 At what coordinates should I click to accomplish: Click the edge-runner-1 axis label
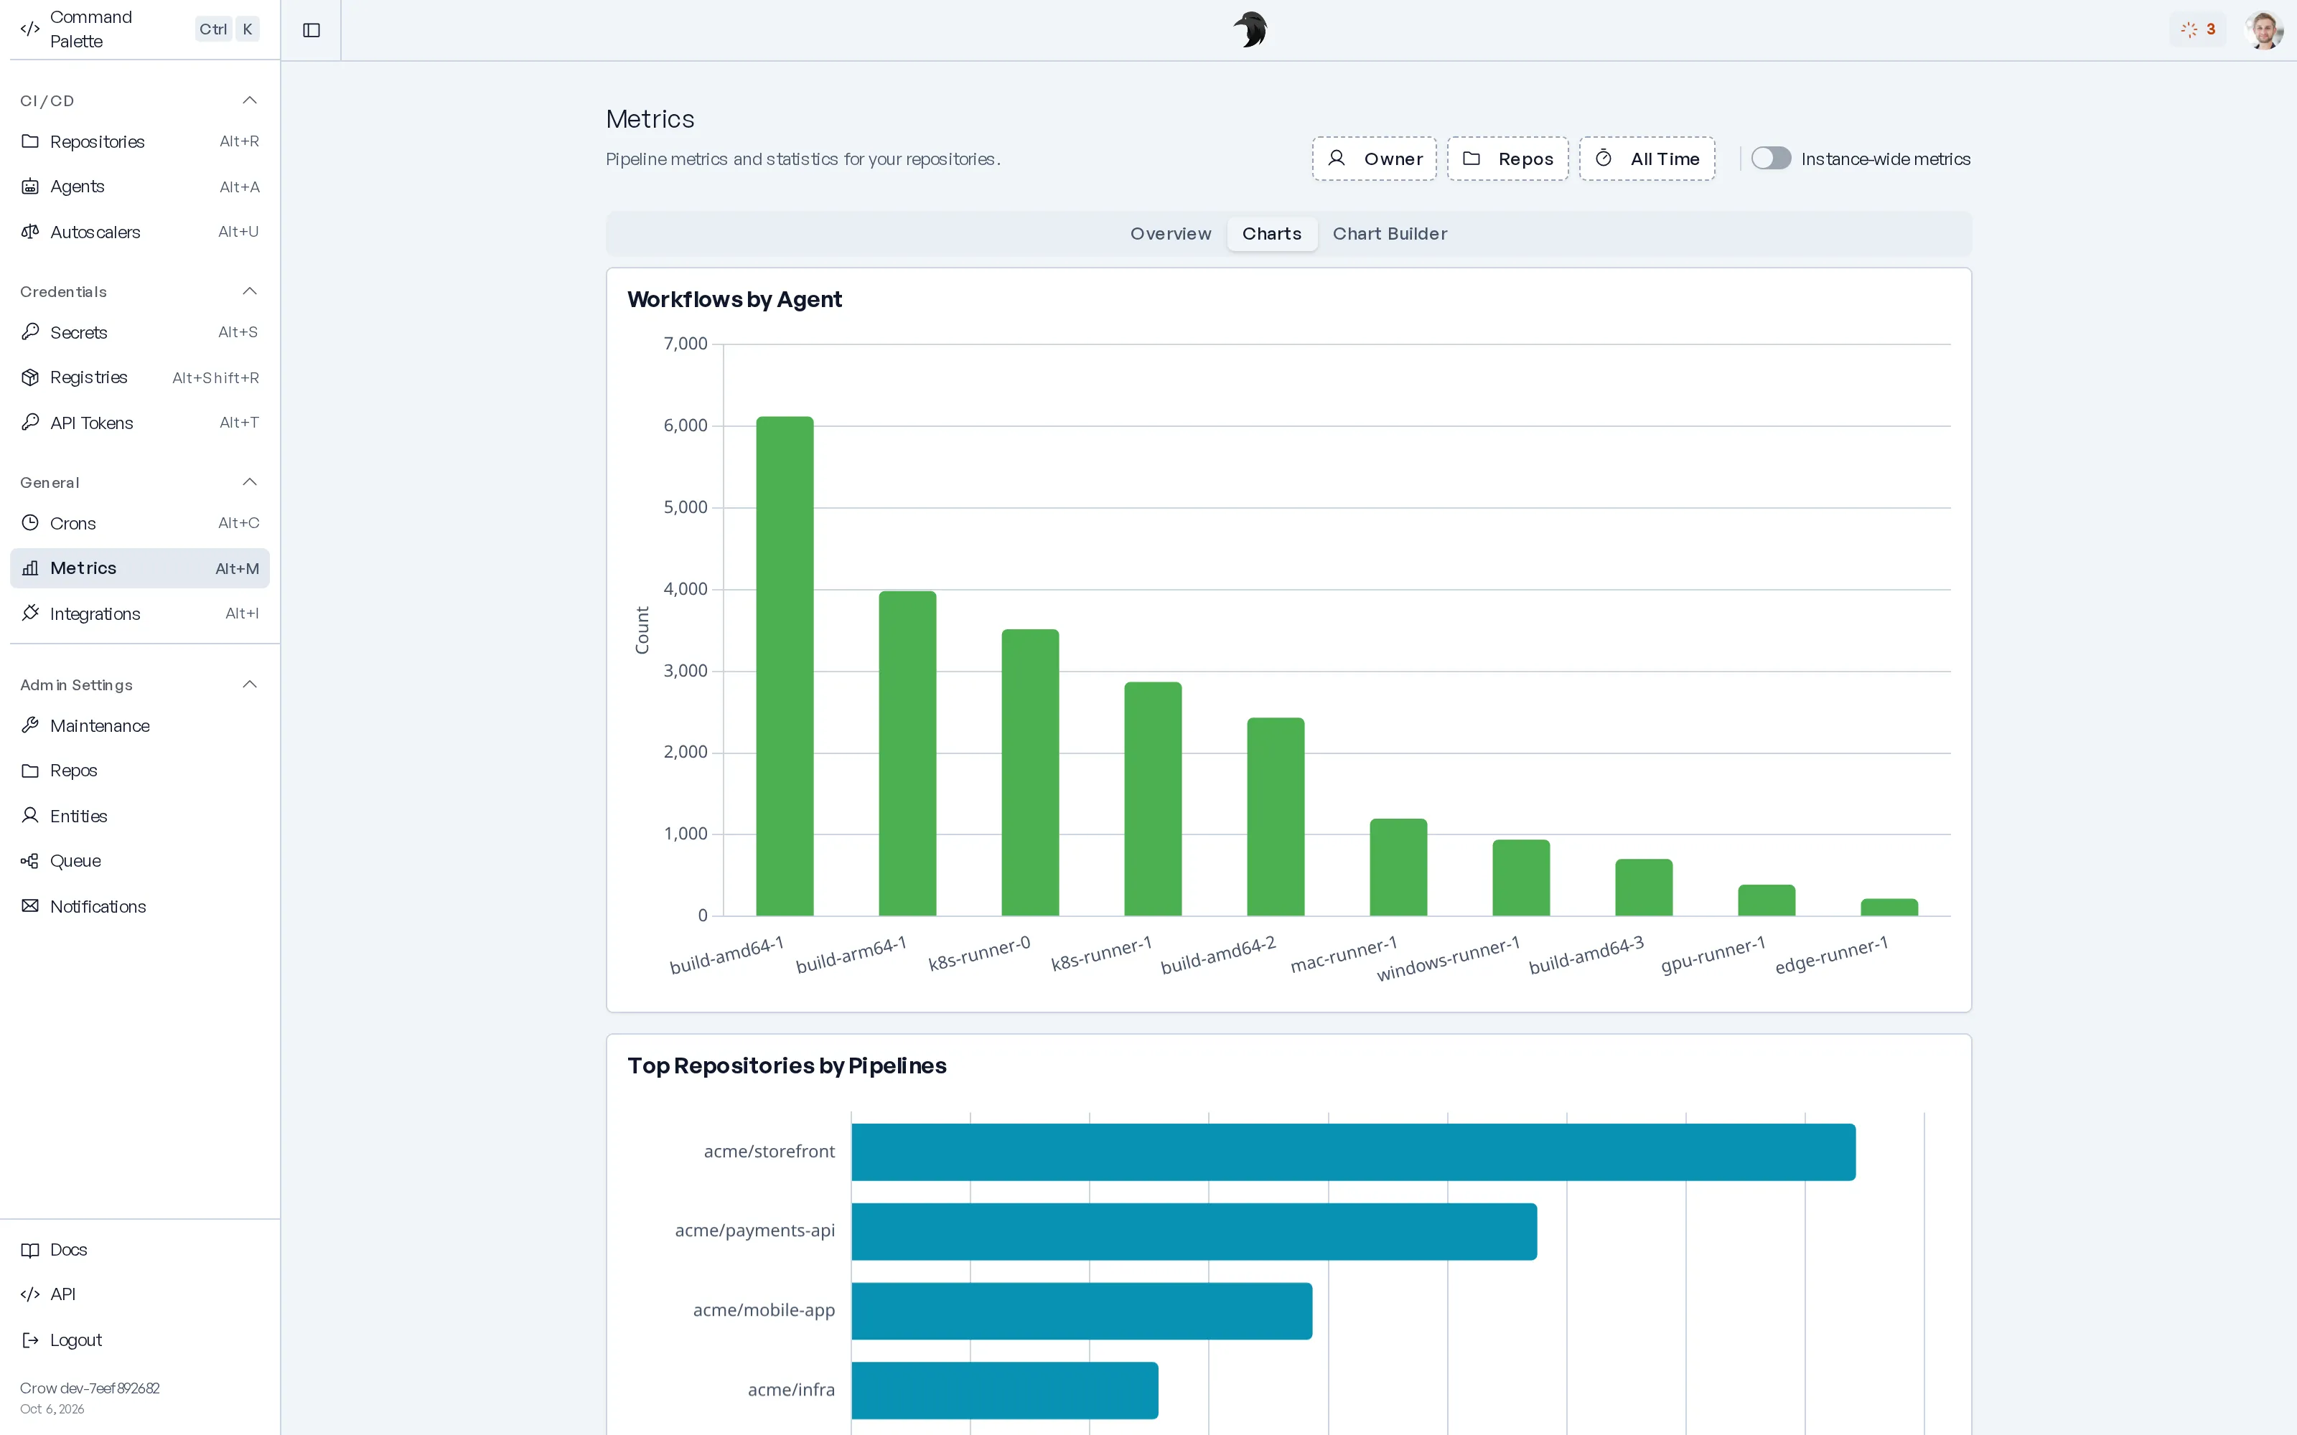pyautogui.click(x=1832, y=955)
